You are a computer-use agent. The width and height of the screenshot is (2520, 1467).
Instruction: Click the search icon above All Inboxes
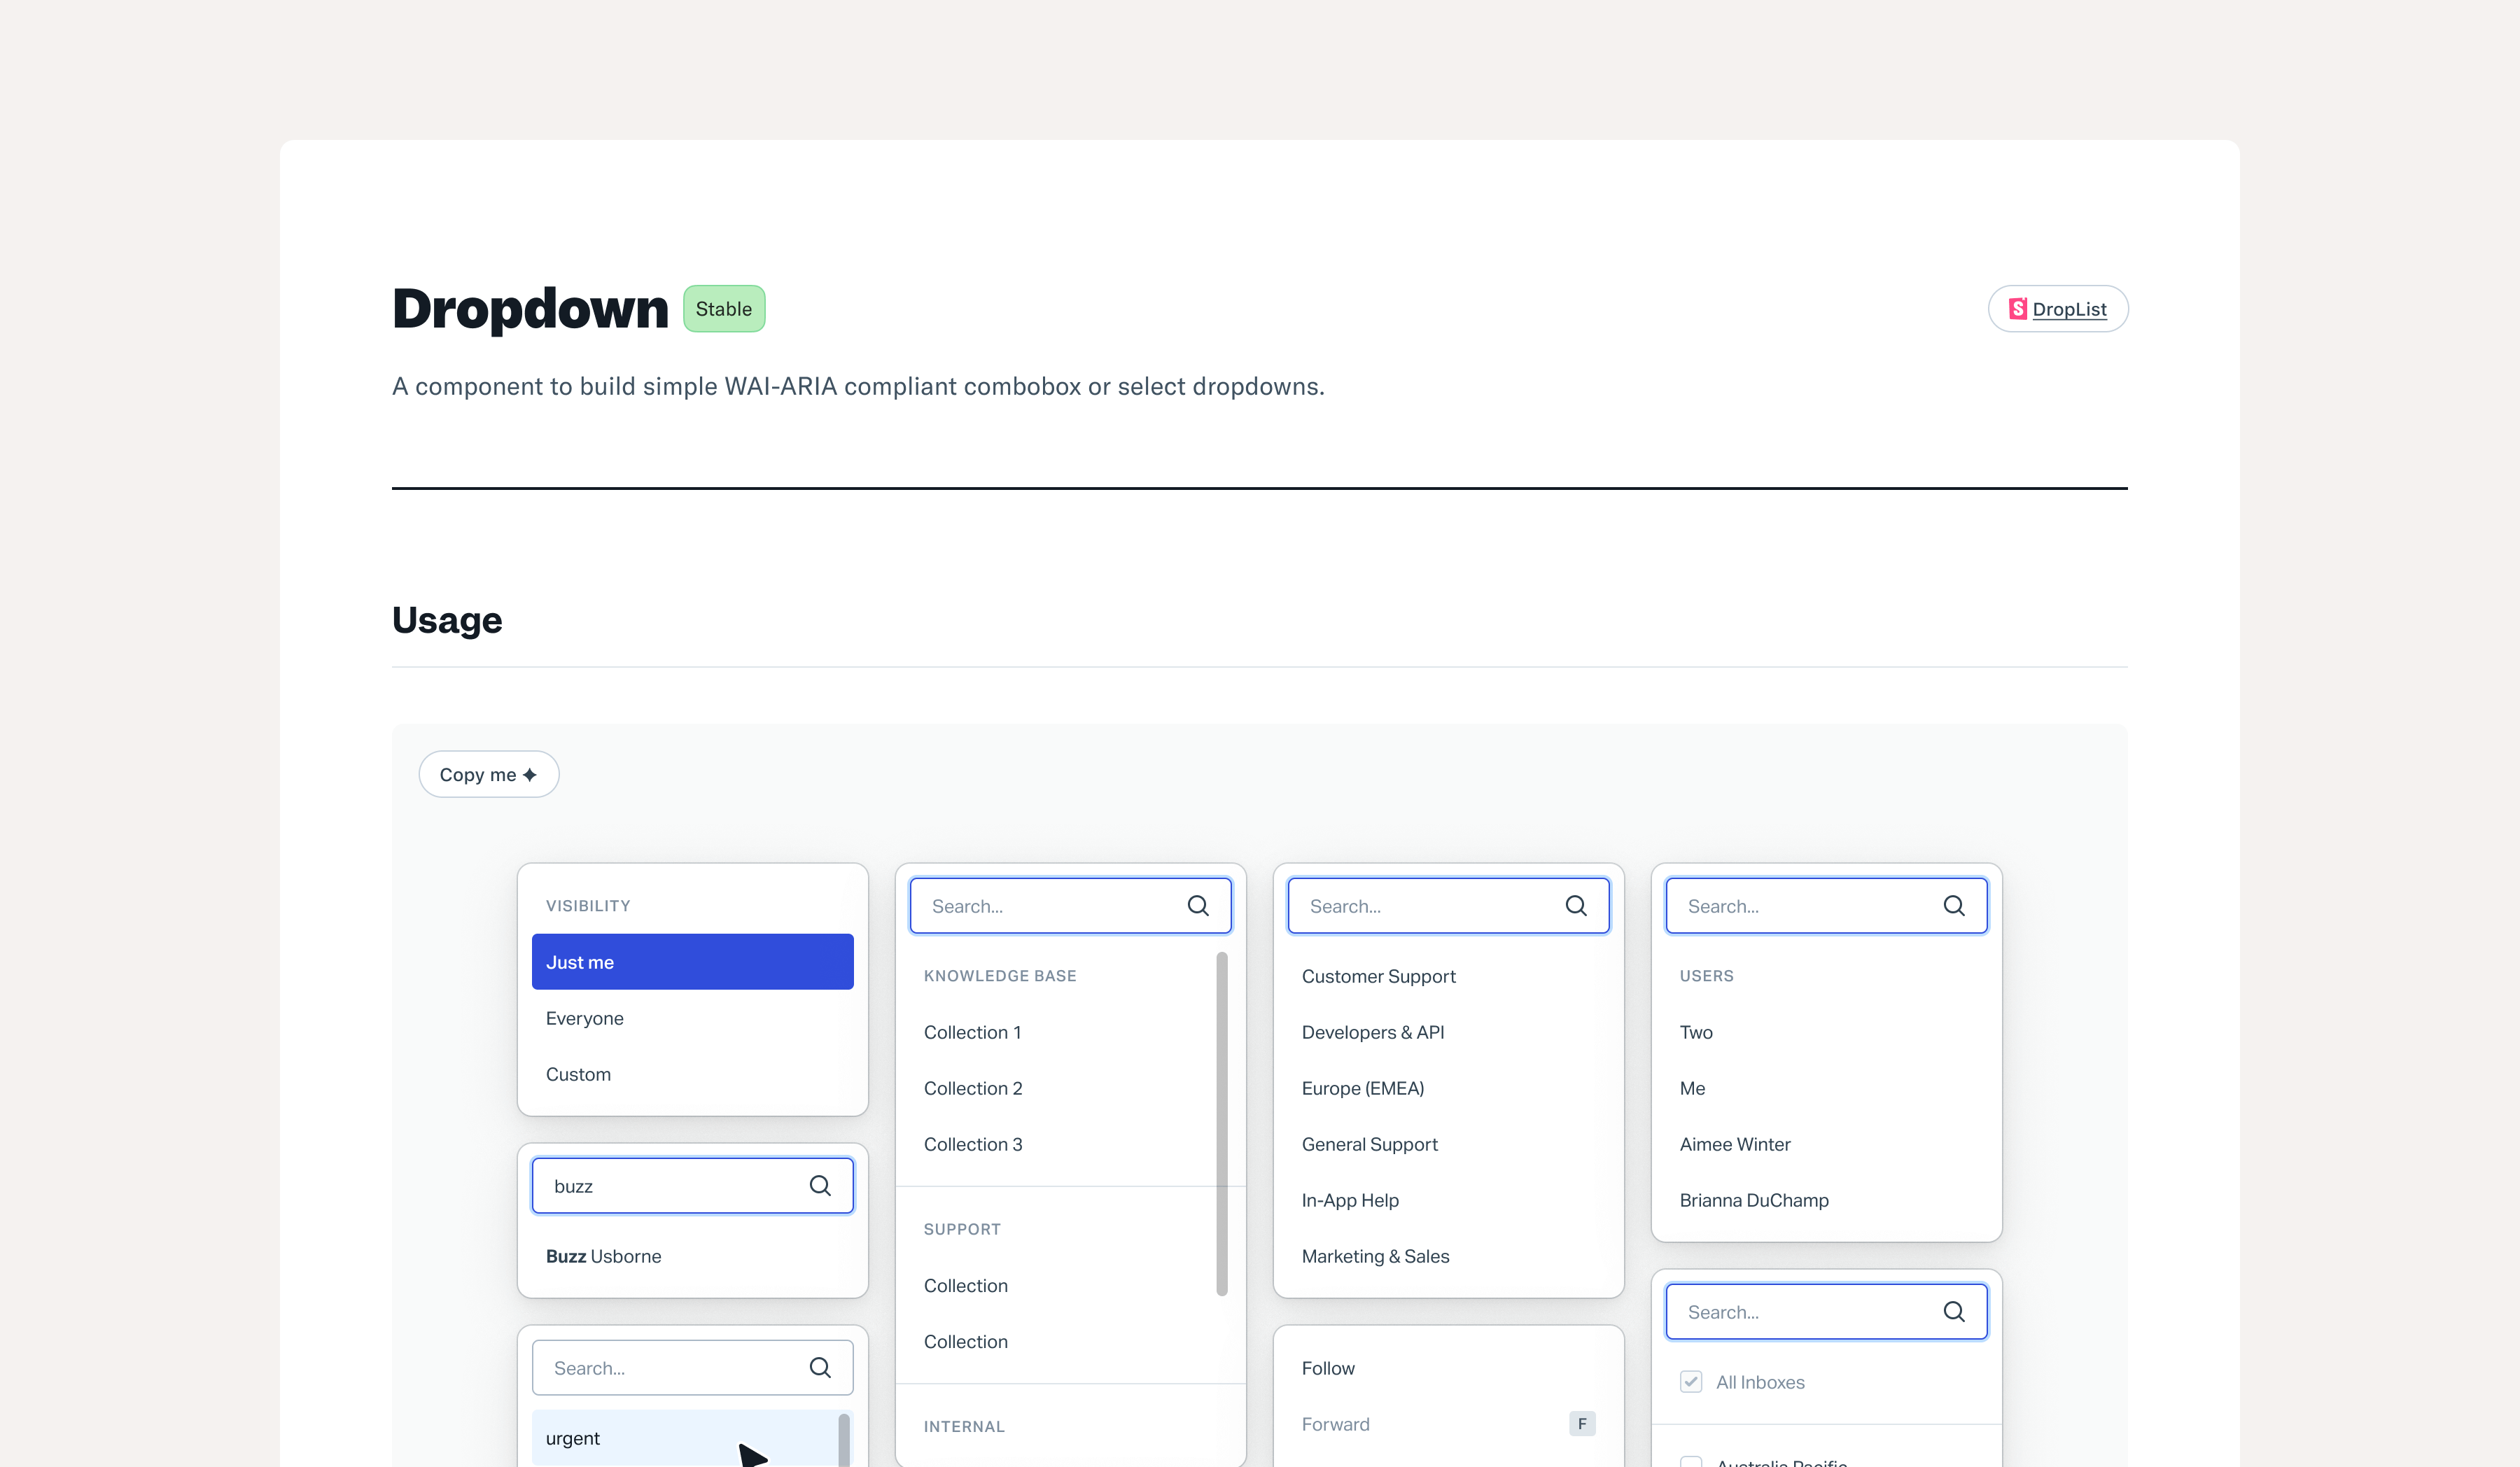[x=1953, y=1312]
